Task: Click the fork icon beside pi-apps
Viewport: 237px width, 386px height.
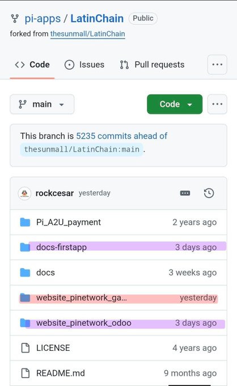Action: (x=15, y=19)
